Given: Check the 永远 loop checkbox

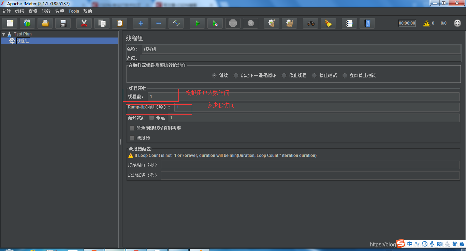Looking at the screenshot, I should click(x=152, y=118).
